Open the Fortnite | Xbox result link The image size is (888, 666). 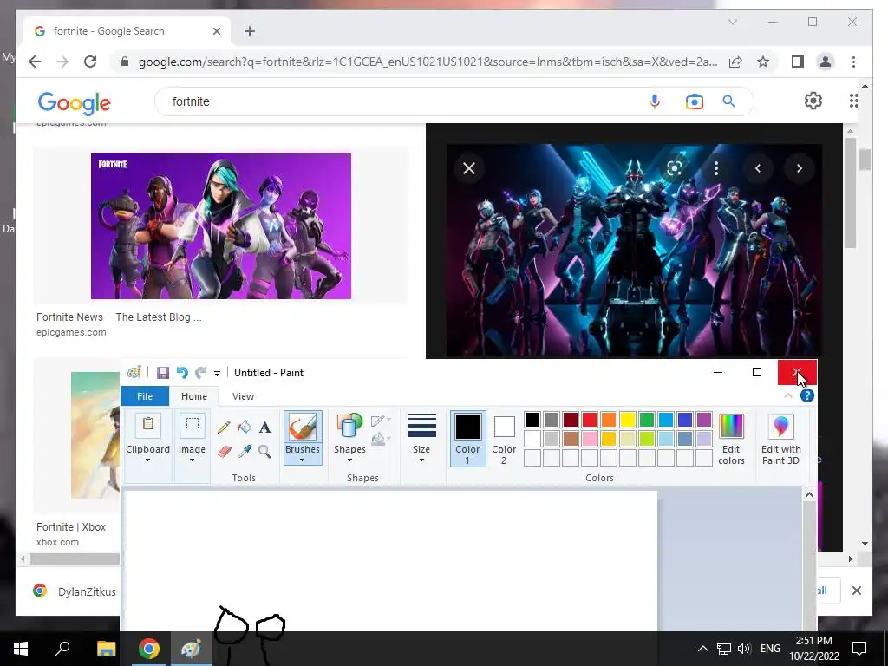coord(71,526)
